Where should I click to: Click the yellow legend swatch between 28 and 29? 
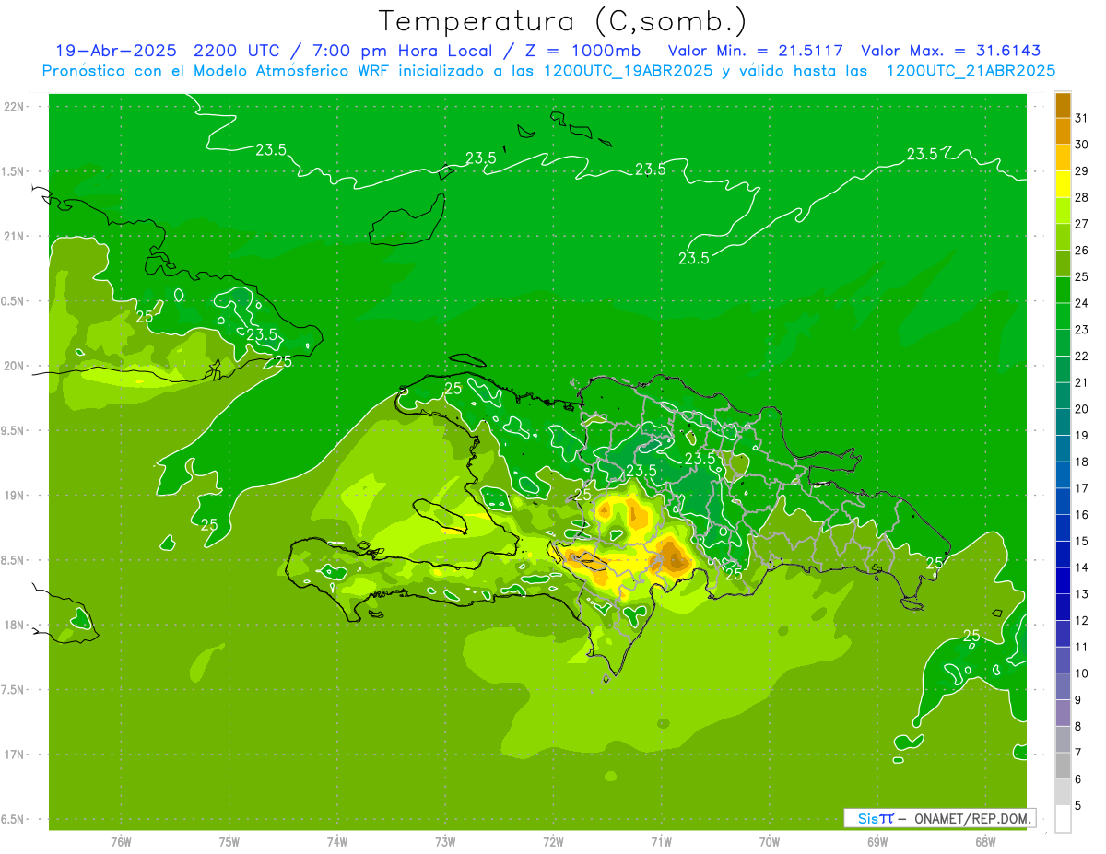click(1063, 184)
